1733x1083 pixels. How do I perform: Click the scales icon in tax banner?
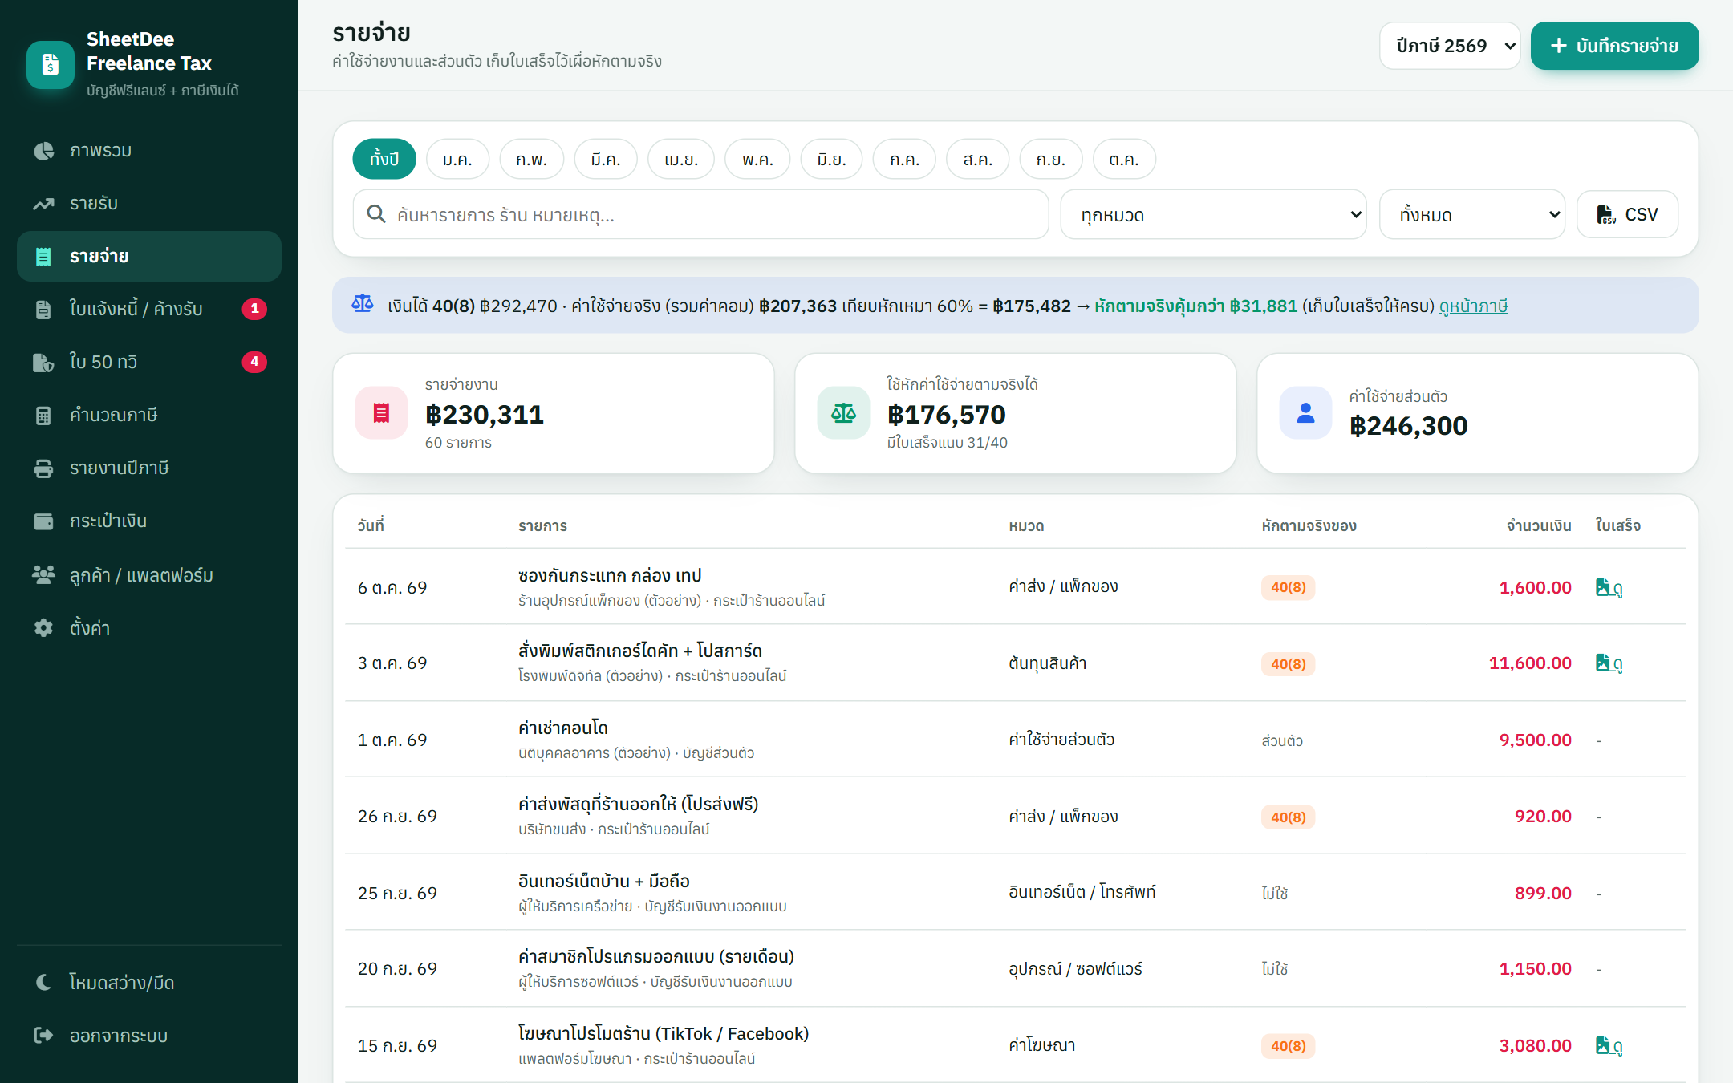pos(363,304)
